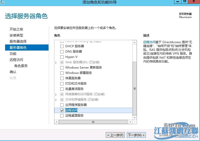Follow the 远程访问 link in description
This screenshot has width=200, height=141.
pos(149,42)
